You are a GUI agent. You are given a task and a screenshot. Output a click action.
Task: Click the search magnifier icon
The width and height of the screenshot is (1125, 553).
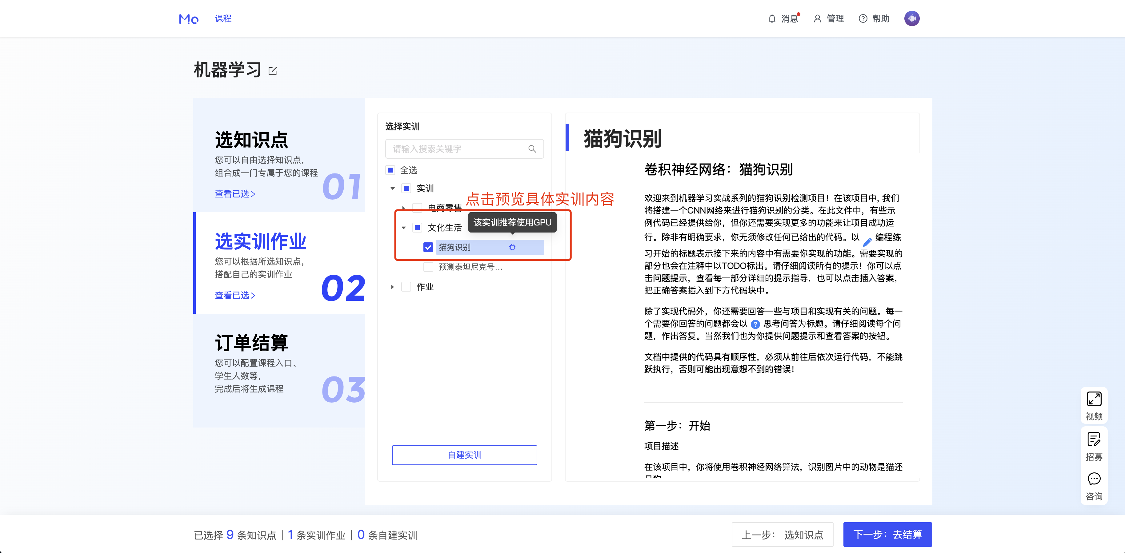pos(532,149)
